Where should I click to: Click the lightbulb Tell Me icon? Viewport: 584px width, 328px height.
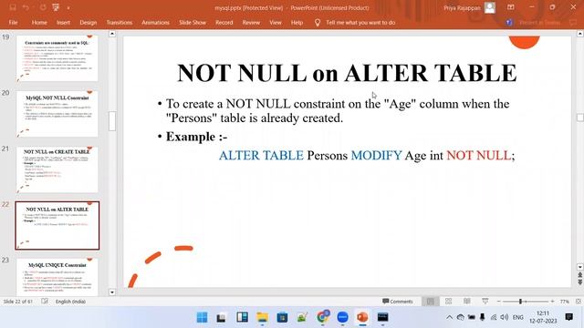click(318, 23)
